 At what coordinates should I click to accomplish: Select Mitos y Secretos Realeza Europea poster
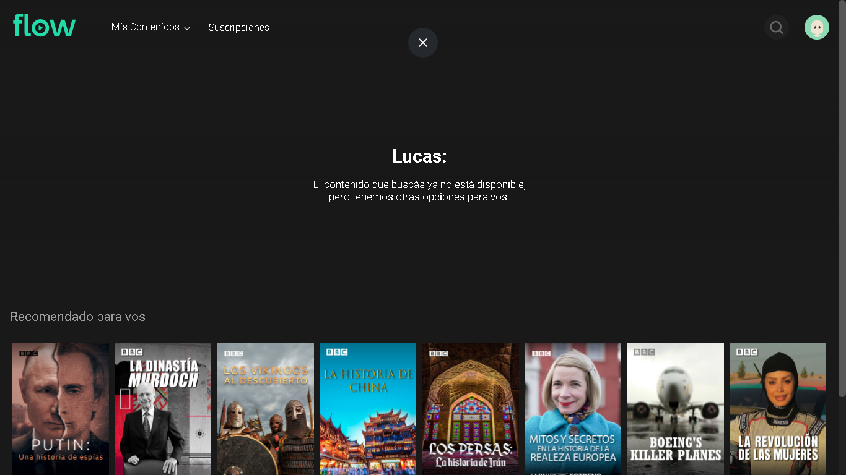[x=573, y=408]
